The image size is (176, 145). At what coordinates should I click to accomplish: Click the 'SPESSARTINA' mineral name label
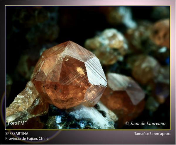click(x=17, y=134)
